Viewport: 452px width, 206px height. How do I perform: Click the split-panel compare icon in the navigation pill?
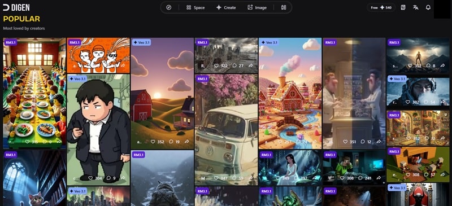pyautogui.click(x=284, y=7)
